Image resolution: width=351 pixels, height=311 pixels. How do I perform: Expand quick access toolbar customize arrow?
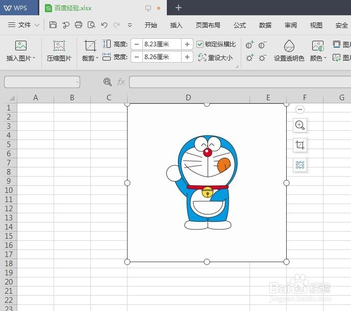click(x=130, y=25)
